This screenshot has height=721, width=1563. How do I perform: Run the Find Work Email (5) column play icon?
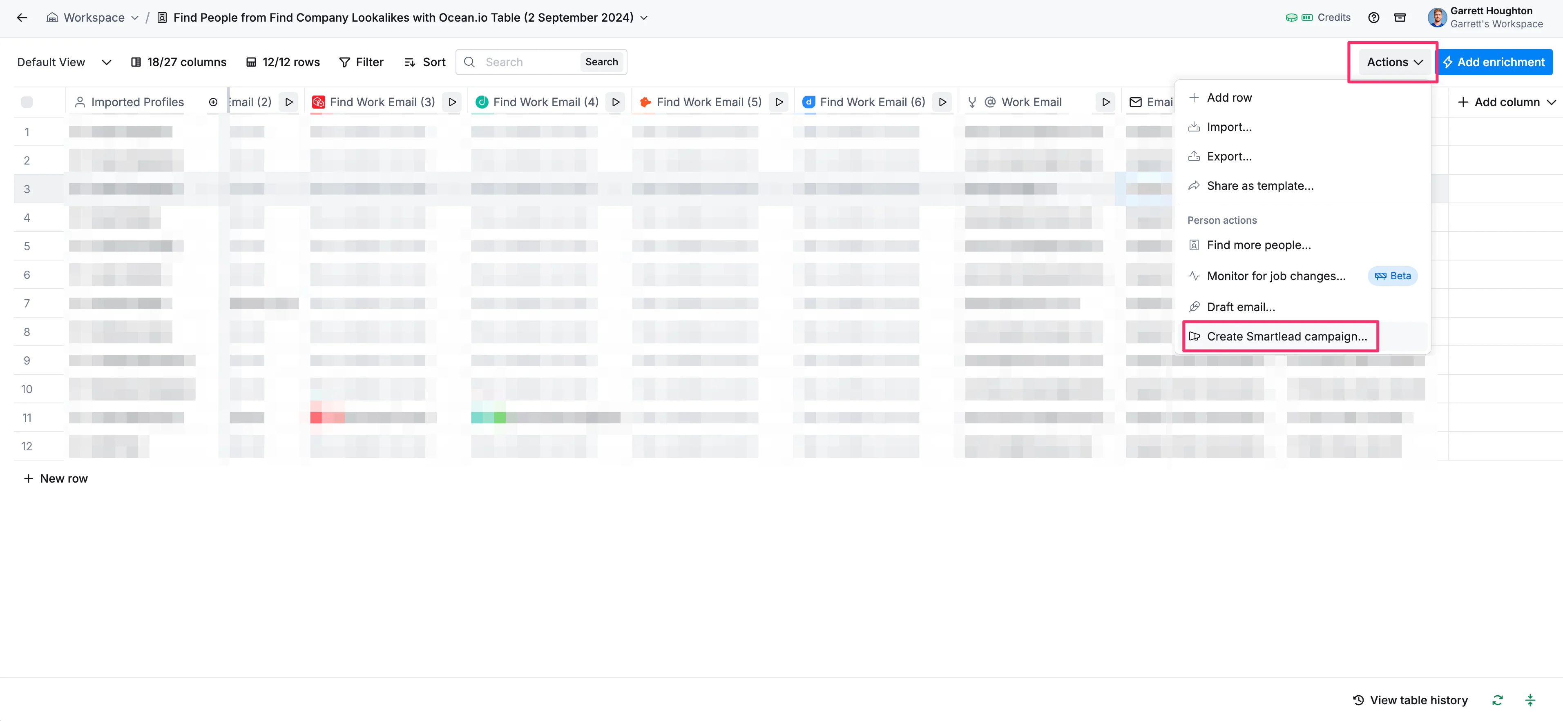779,102
